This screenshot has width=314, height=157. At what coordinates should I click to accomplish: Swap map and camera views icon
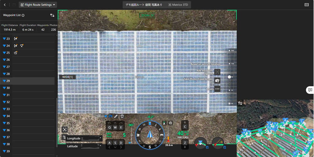(240, 103)
